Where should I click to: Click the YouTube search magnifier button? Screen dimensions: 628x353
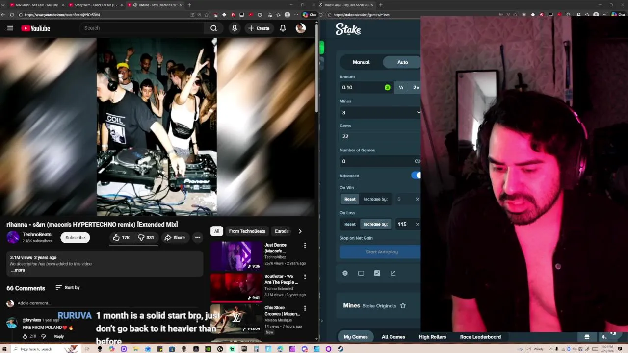point(213,28)
